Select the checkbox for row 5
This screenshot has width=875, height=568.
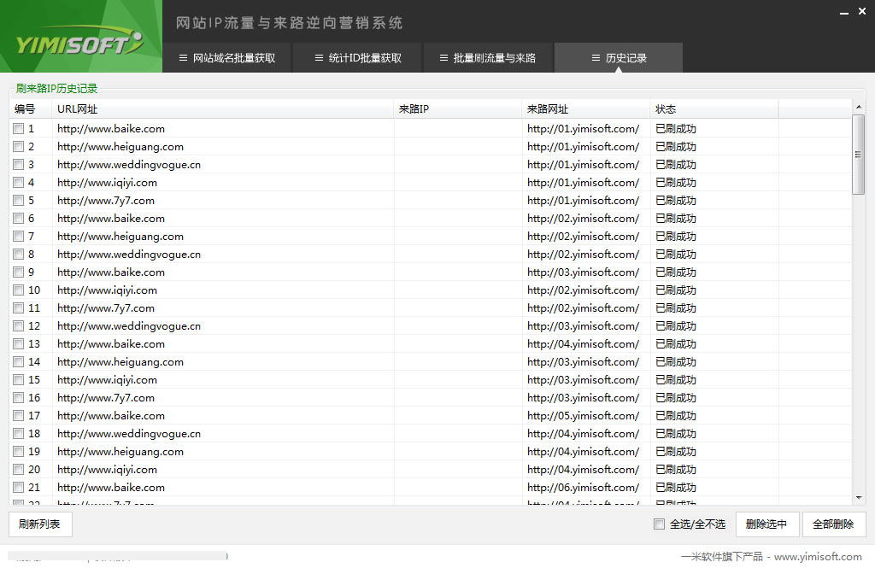click(19, 201)
